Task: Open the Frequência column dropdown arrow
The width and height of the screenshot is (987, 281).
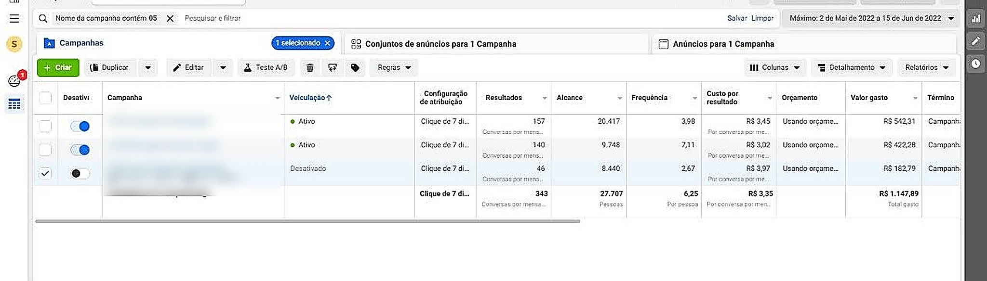Action: (694, 98)
